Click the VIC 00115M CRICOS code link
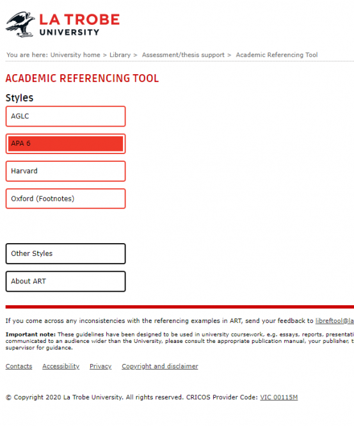Screen dimensions: 354x426 pyautogui.click(x=278, y=397)
